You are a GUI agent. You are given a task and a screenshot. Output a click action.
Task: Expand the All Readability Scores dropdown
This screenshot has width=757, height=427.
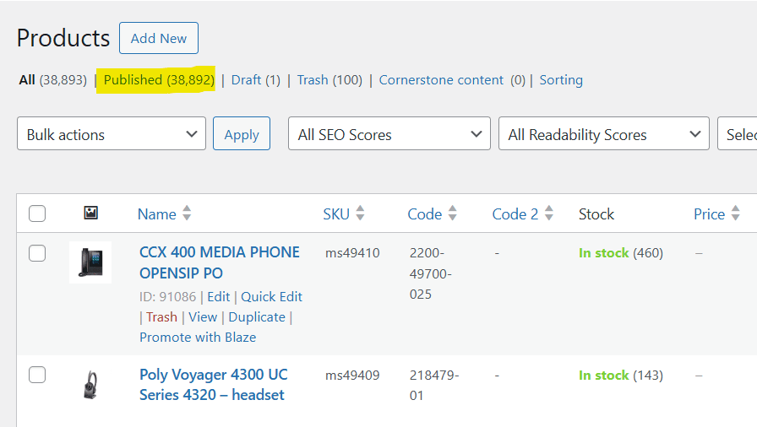[604, 134]
